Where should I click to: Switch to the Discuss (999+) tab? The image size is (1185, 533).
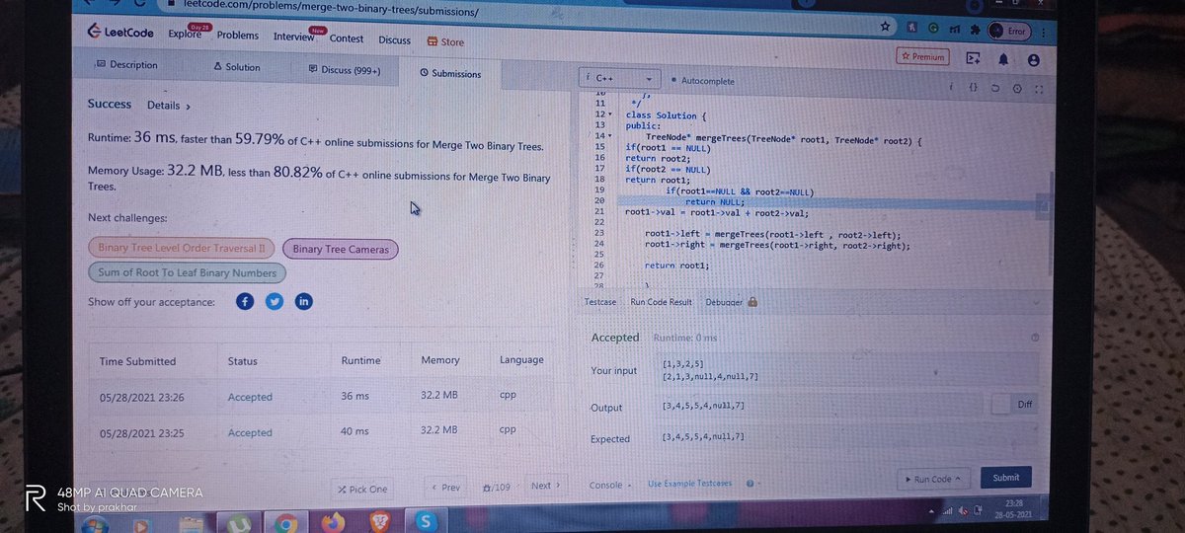tap(344, 70)
